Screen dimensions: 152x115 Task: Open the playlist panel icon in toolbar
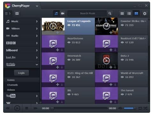click(17, 13)
